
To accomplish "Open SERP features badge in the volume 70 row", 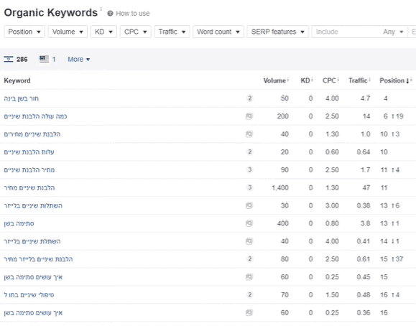I will 249,294.
